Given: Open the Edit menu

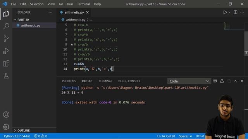Looking at the screenshot, I should coord(23,4).
